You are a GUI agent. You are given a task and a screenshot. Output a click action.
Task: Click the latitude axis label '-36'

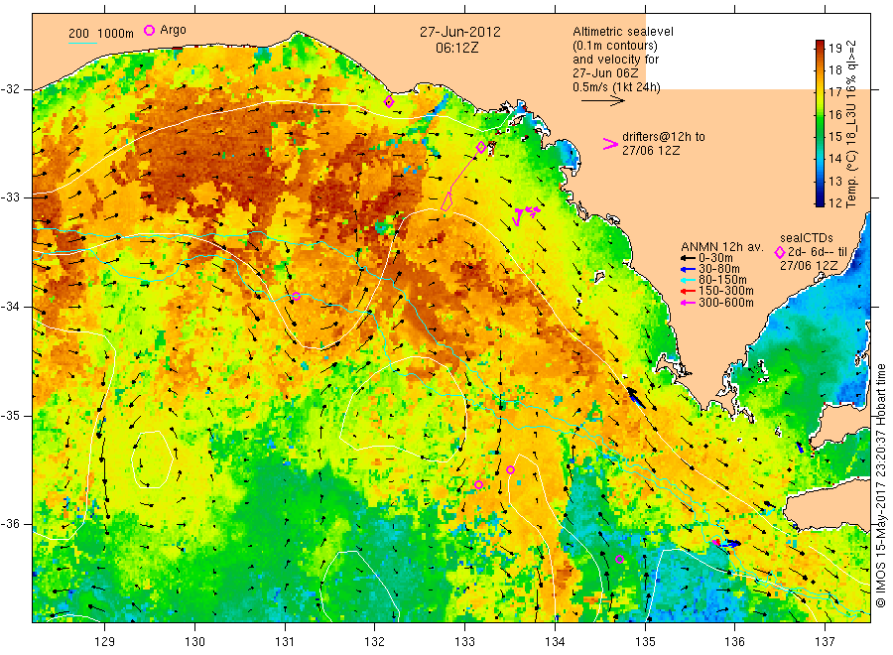[10, 524]
